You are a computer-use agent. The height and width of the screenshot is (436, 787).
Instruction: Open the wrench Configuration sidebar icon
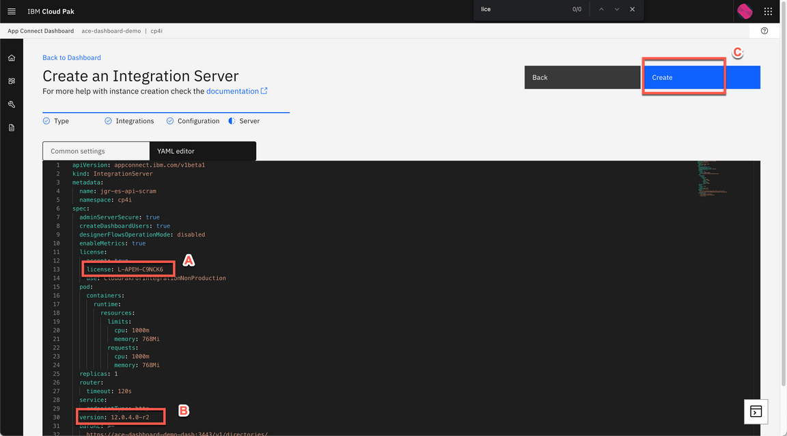coord(12,105)
